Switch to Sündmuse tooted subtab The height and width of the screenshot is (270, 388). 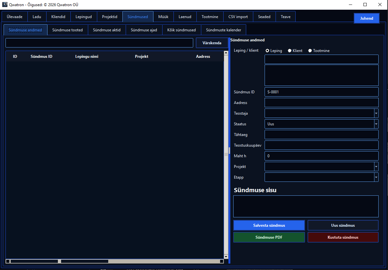click(x=68, y=30)
